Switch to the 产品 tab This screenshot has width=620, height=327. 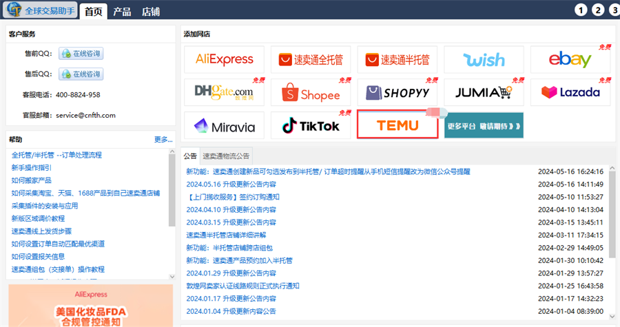(x=122, y=12)
